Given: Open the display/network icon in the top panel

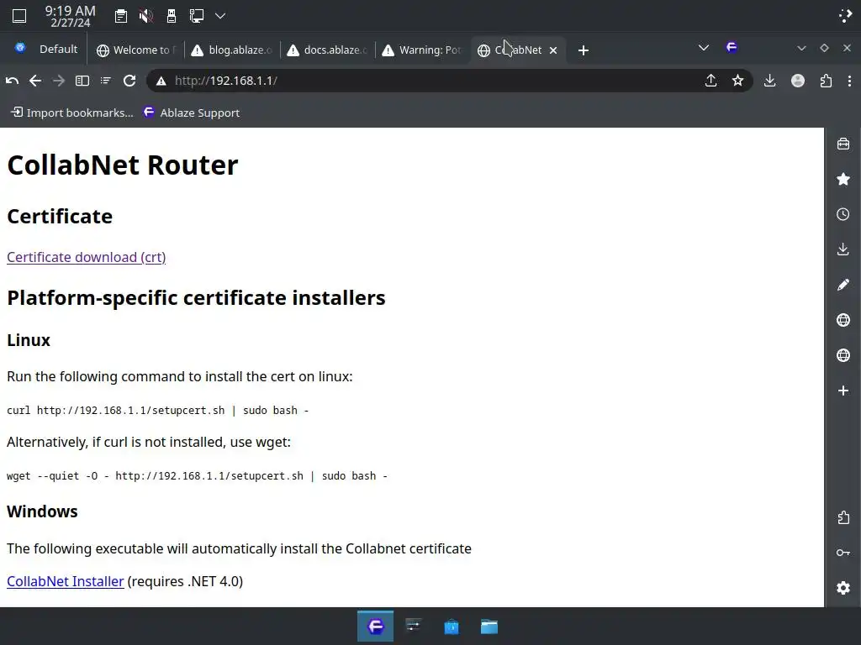Looking at the screenshot, I should coord(197,16).
